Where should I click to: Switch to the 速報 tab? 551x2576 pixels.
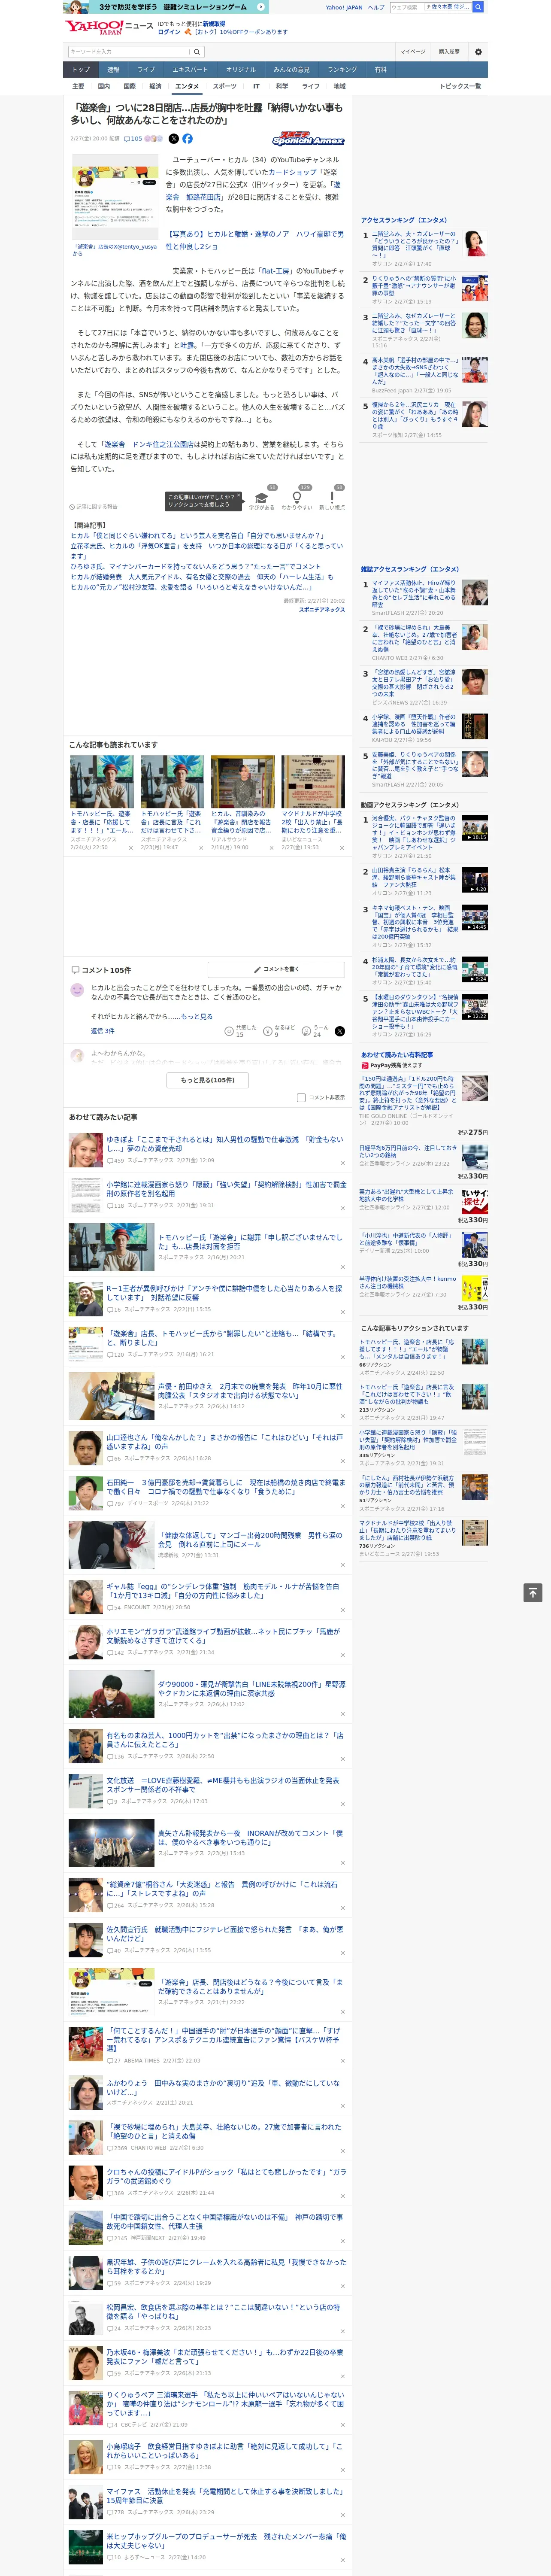point(113,69)
